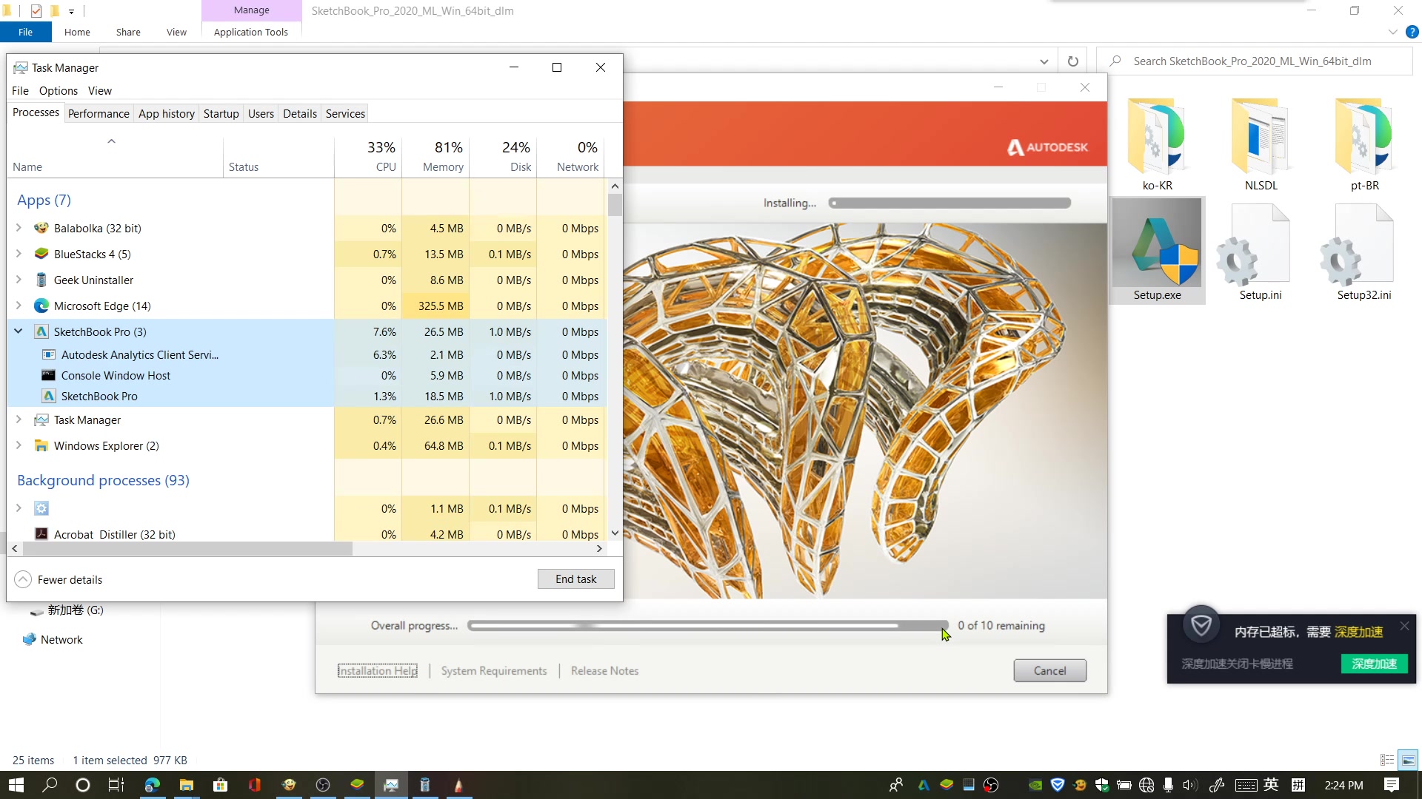Expand the Windows Explorer process group

(19, 446)
